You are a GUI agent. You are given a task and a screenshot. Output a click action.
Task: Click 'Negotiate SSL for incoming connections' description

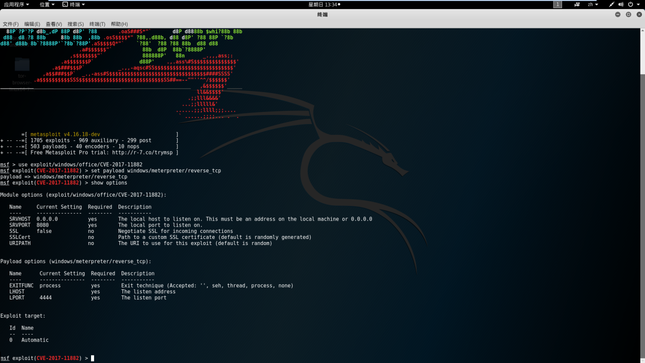175,231
